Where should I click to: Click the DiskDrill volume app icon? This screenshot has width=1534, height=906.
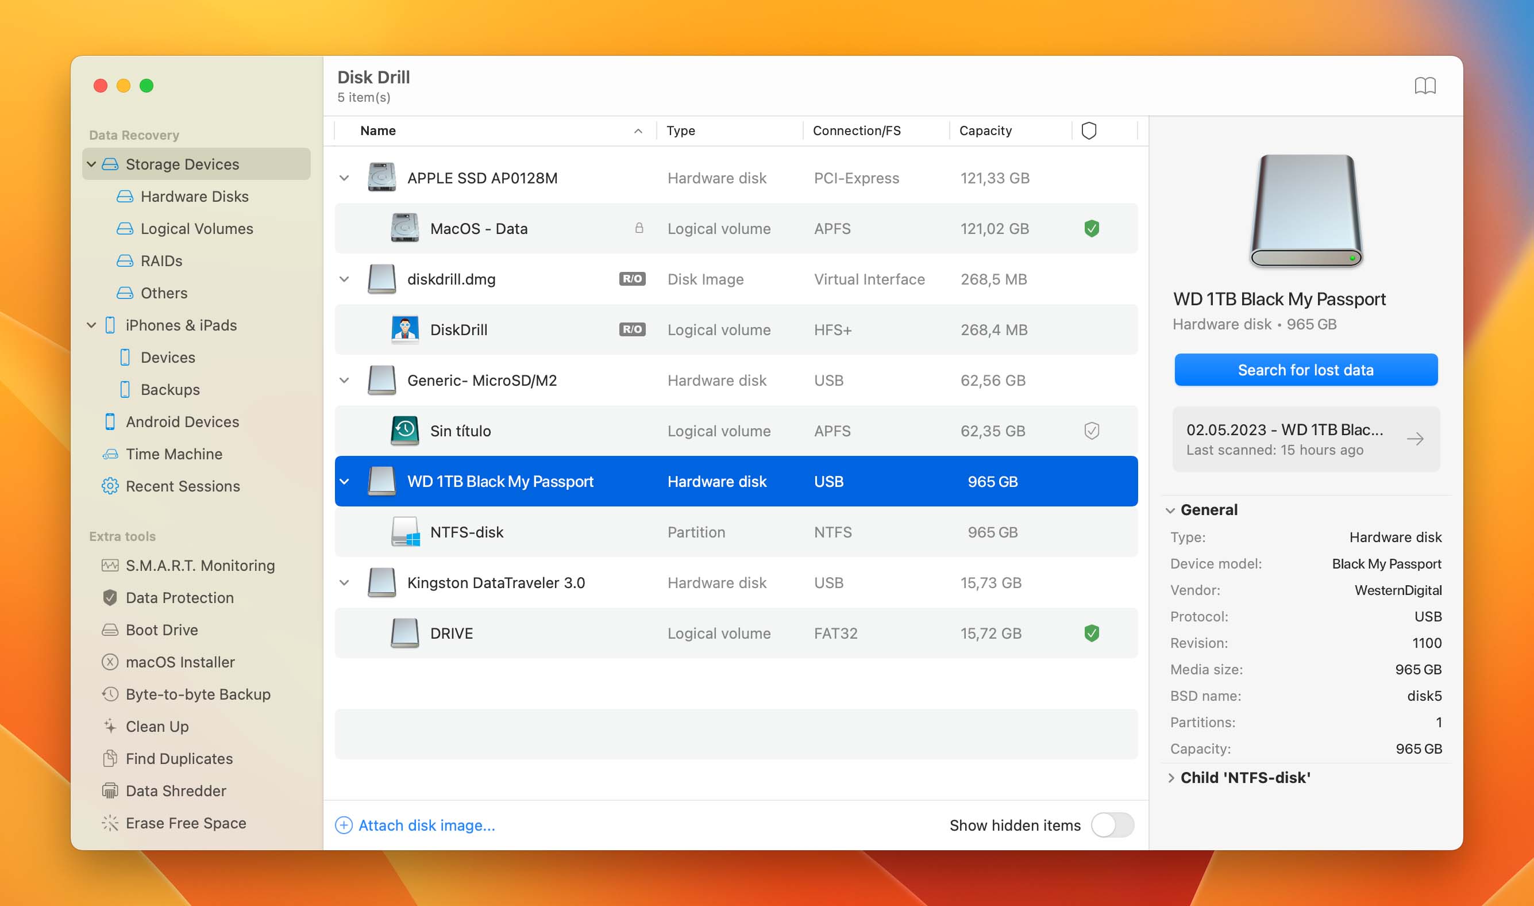404,329
